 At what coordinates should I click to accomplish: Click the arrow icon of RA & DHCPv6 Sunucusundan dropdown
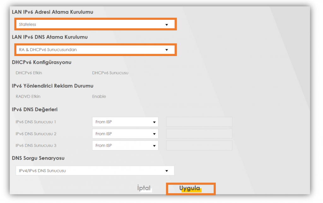pyautogui.click(x=167, y=50)
